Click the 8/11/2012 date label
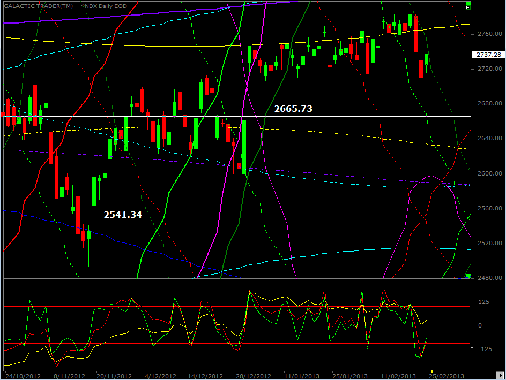506x380 pixels. [x=69, y=376]
